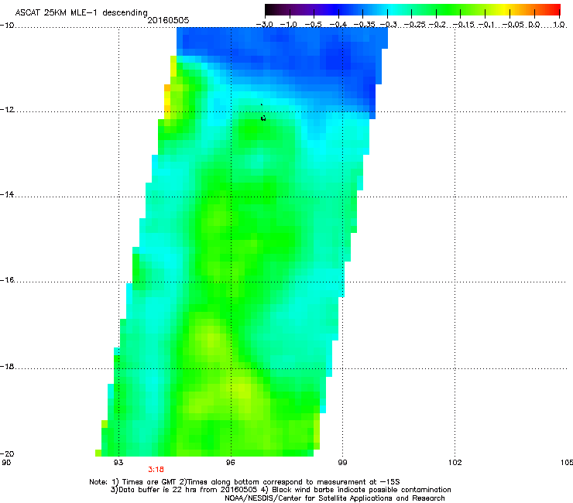Click the -16 latitude axis label
This screenshot has height=503, width=573.
point(7,280)
